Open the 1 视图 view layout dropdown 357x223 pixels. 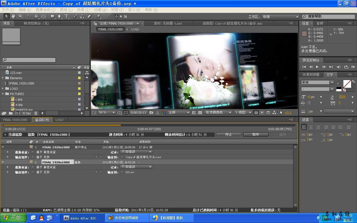[243, 112]
